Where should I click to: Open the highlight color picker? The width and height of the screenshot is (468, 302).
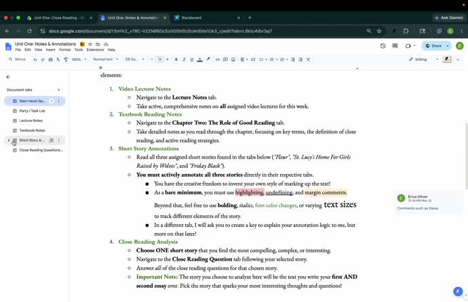[208, 60]
